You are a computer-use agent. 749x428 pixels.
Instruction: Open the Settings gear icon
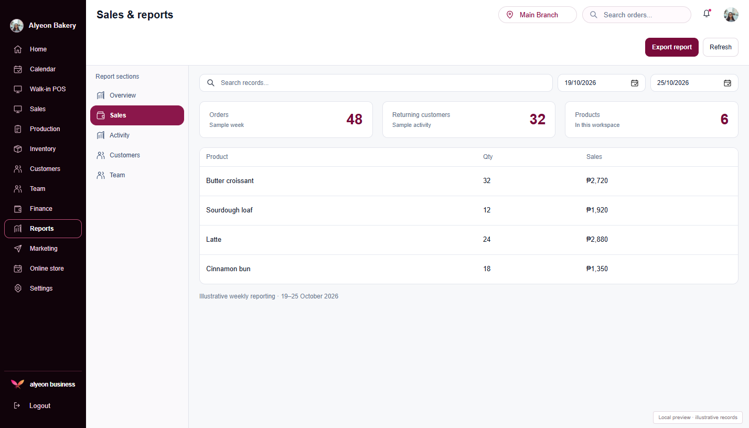coord(18,288)
